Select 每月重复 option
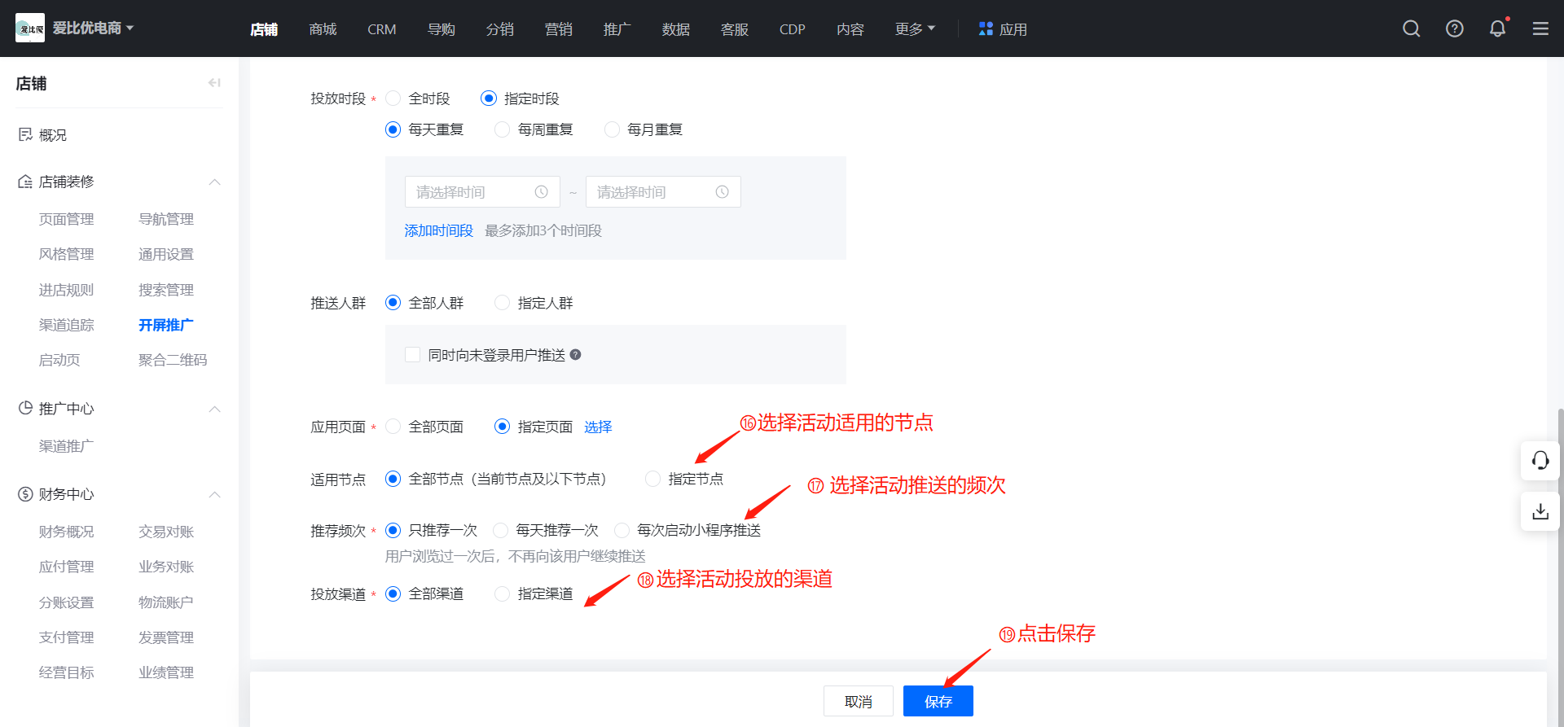 pos(612,129)
